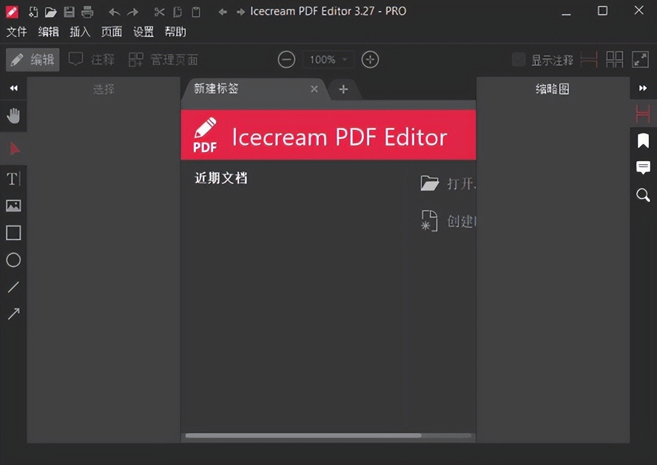The image size is (657, 465).
Task: Click the 打开 link with folder icon
Action: click(x=448, y=183)
